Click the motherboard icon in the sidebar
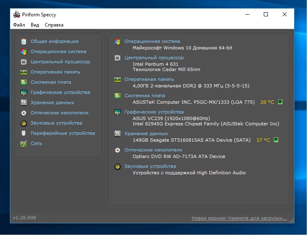Screen dimensions: 308x236 [x=24, y=82]
